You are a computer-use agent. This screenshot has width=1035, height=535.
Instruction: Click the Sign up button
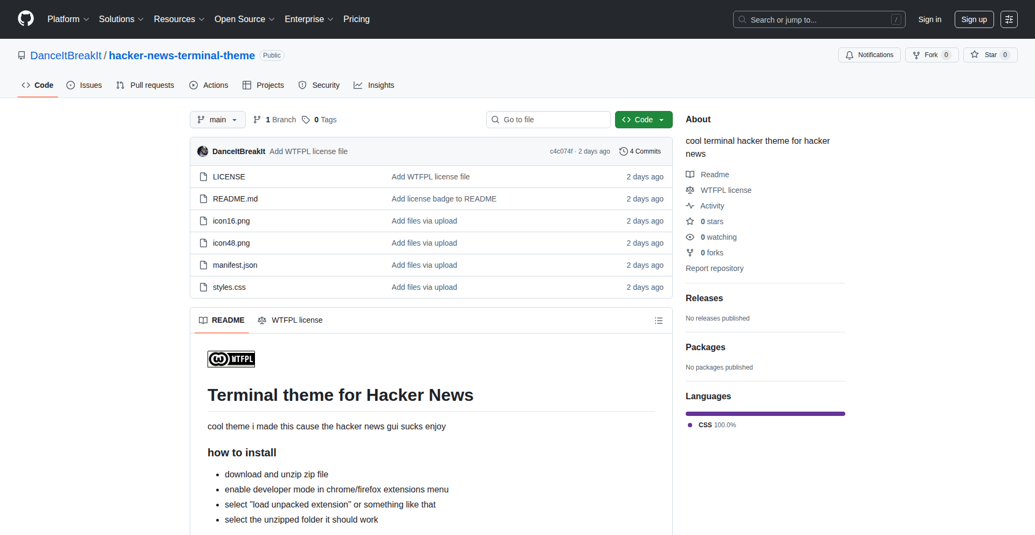974,19
